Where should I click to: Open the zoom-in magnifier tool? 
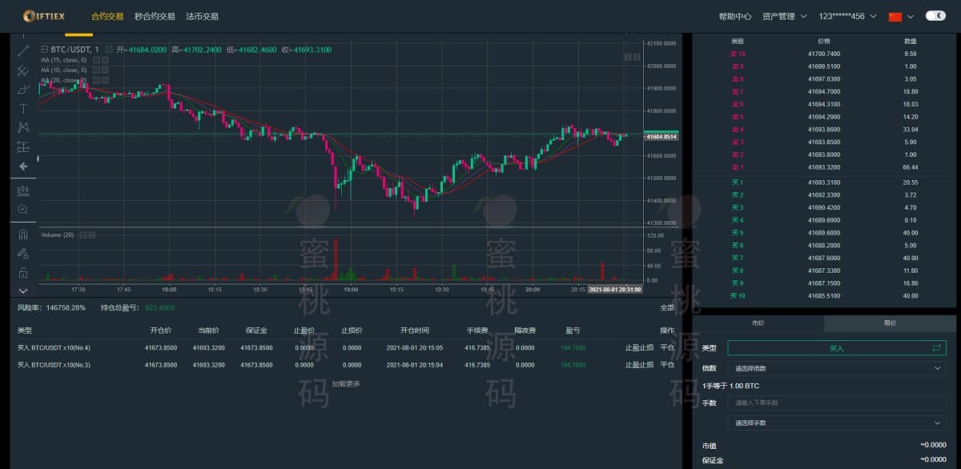(22, 210)
